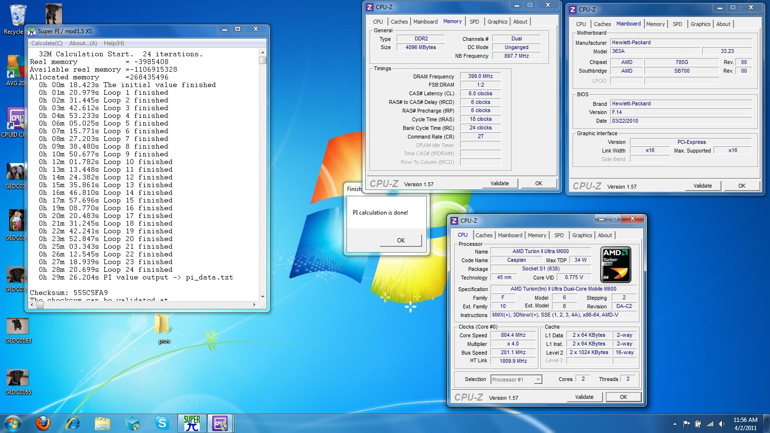Switch to Mainboard tab in CPU tab window
The image size is (770, 433).
click(510, 235)
